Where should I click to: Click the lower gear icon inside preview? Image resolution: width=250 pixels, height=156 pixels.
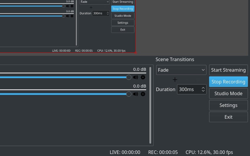click(72, 16)
